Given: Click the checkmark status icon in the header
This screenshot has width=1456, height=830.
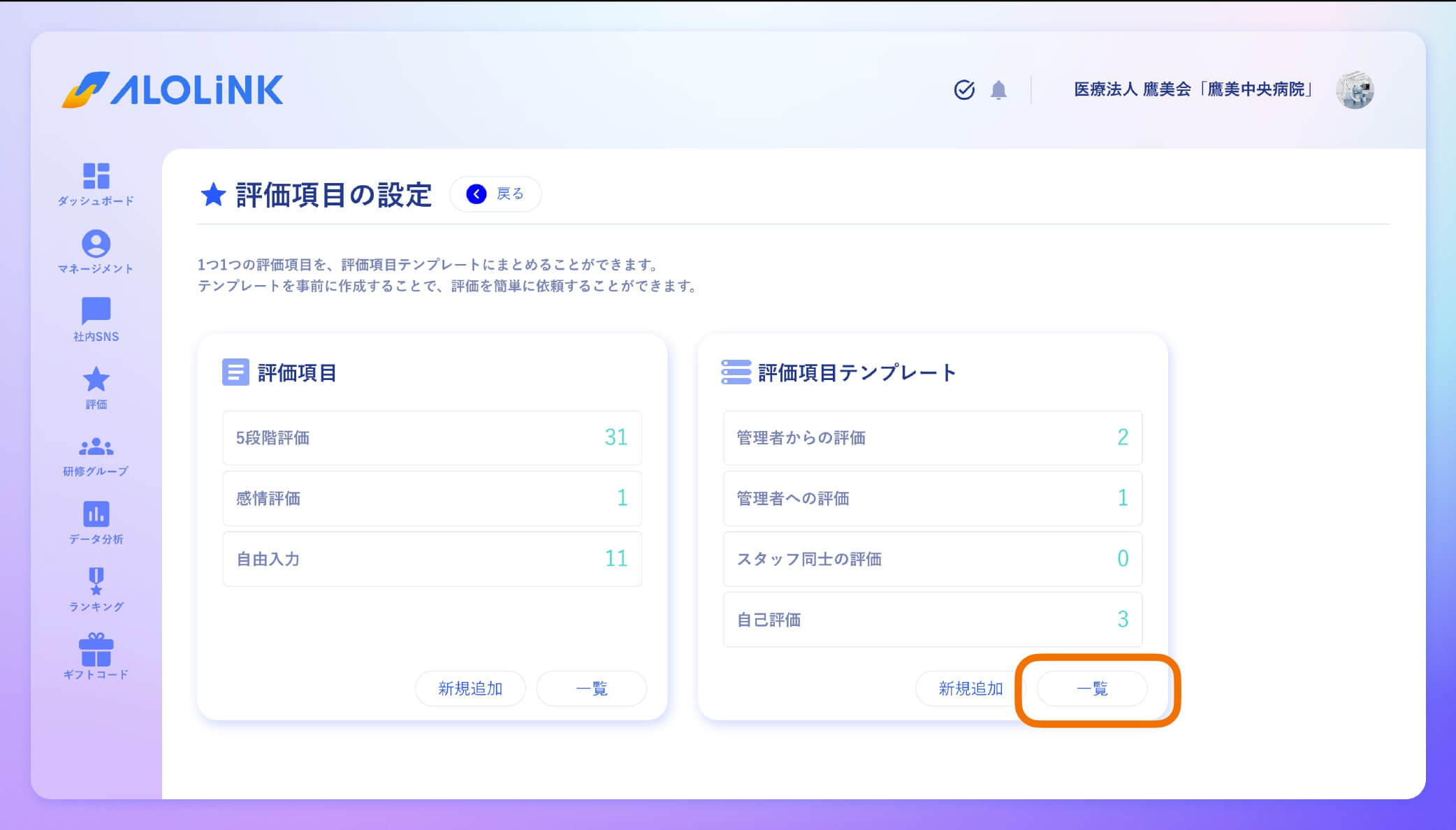Looking at the screenshot, I should coord(964,89).
